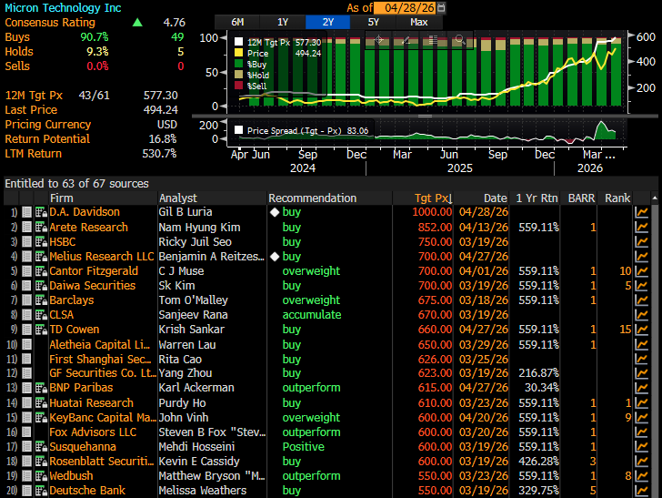
Task: Open the Arete Research firm link
Action: [88, 227]
